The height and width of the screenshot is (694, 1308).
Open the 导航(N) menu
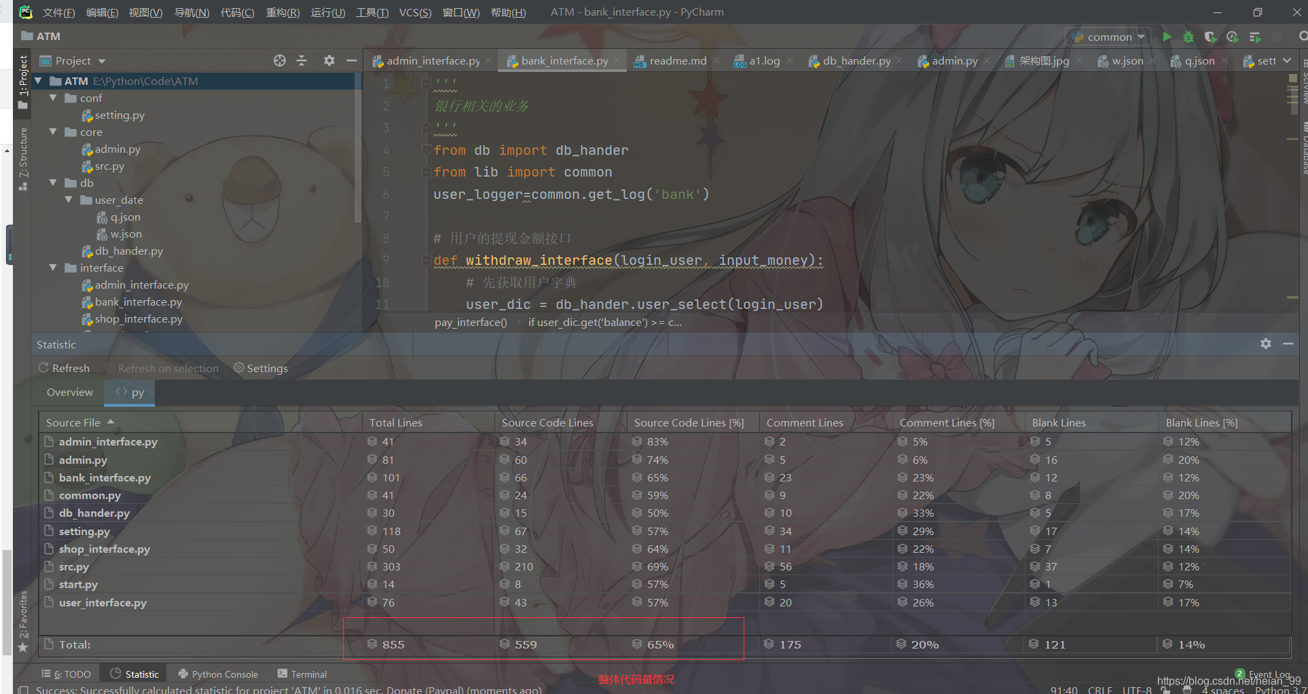tap(192, 12)
